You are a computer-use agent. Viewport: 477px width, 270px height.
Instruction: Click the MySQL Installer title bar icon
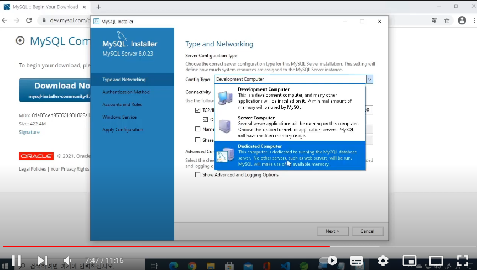pyautogui.click(x=96, y=22)
